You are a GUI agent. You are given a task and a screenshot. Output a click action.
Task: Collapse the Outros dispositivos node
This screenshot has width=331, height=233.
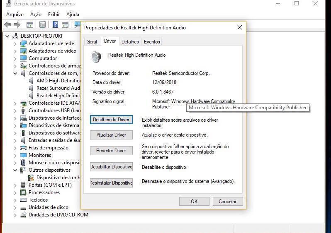click(15, 170)
